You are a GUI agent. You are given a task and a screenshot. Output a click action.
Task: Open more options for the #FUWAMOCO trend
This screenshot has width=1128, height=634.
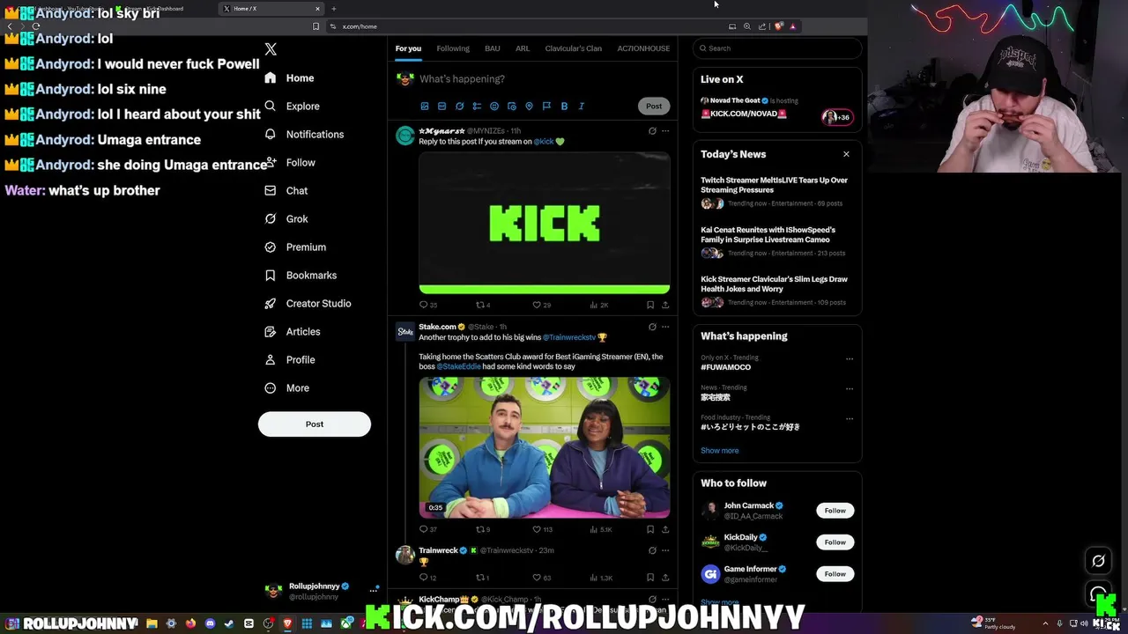coord(850,358)
